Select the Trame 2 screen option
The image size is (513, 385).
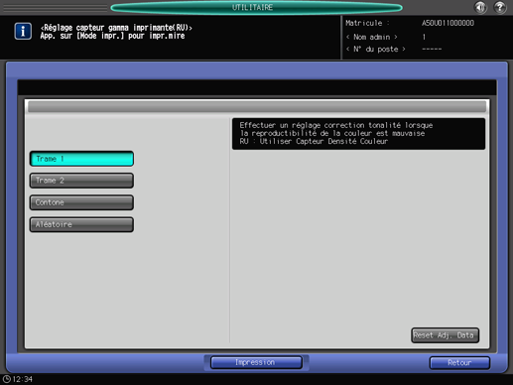(x=81, y=181)
